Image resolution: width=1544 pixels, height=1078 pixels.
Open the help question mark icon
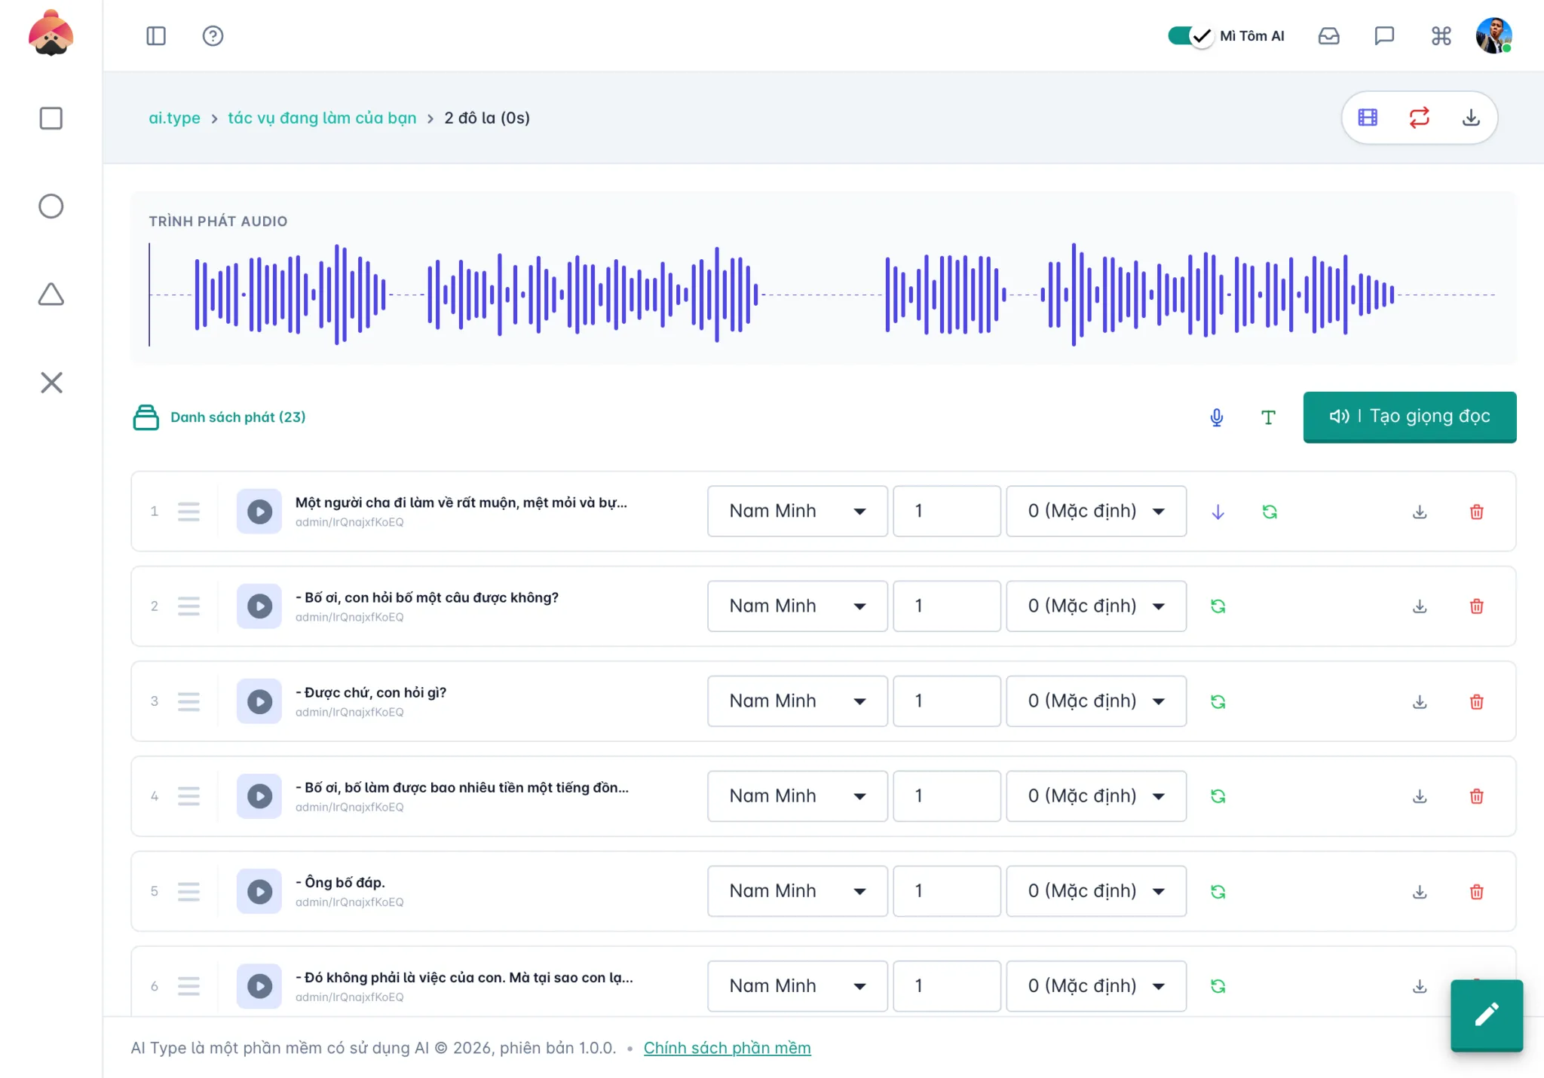[x=213, y=36]
